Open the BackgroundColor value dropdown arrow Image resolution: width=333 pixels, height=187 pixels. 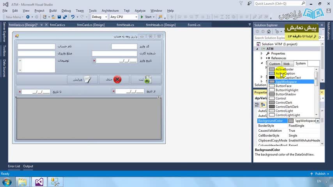coord(318,121)
